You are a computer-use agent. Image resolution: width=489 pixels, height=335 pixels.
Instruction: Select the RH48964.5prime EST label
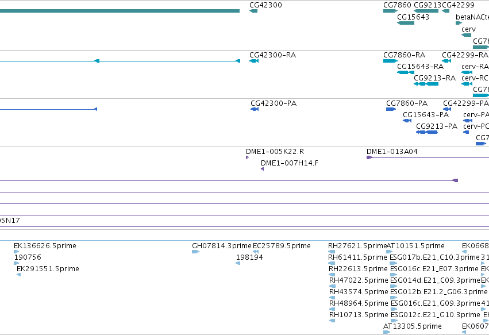coord(359,303)
